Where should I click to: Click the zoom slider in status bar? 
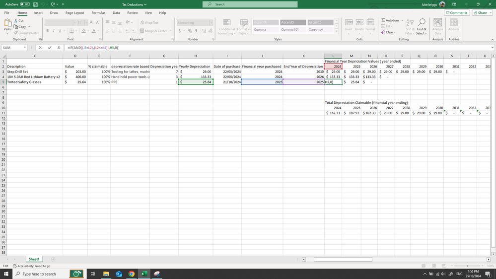467,266
